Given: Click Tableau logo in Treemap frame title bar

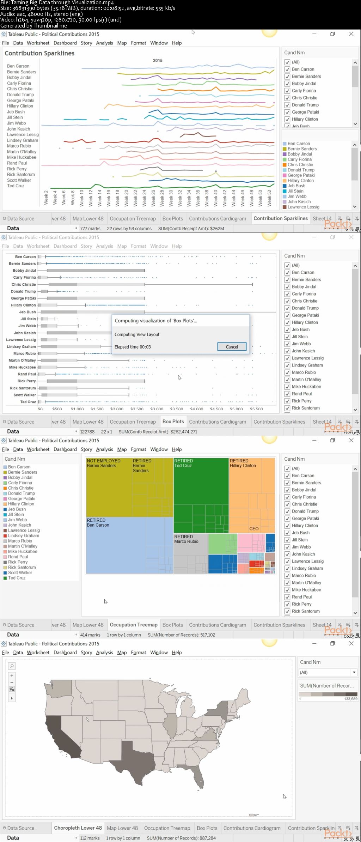Looking at the screenshot, I should coord(4,441).
